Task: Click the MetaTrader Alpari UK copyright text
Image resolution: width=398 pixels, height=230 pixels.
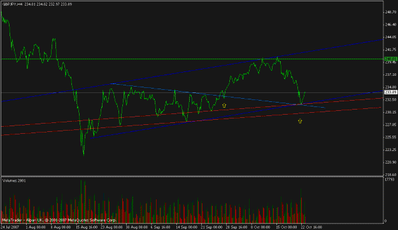Action: click(59, 220)
